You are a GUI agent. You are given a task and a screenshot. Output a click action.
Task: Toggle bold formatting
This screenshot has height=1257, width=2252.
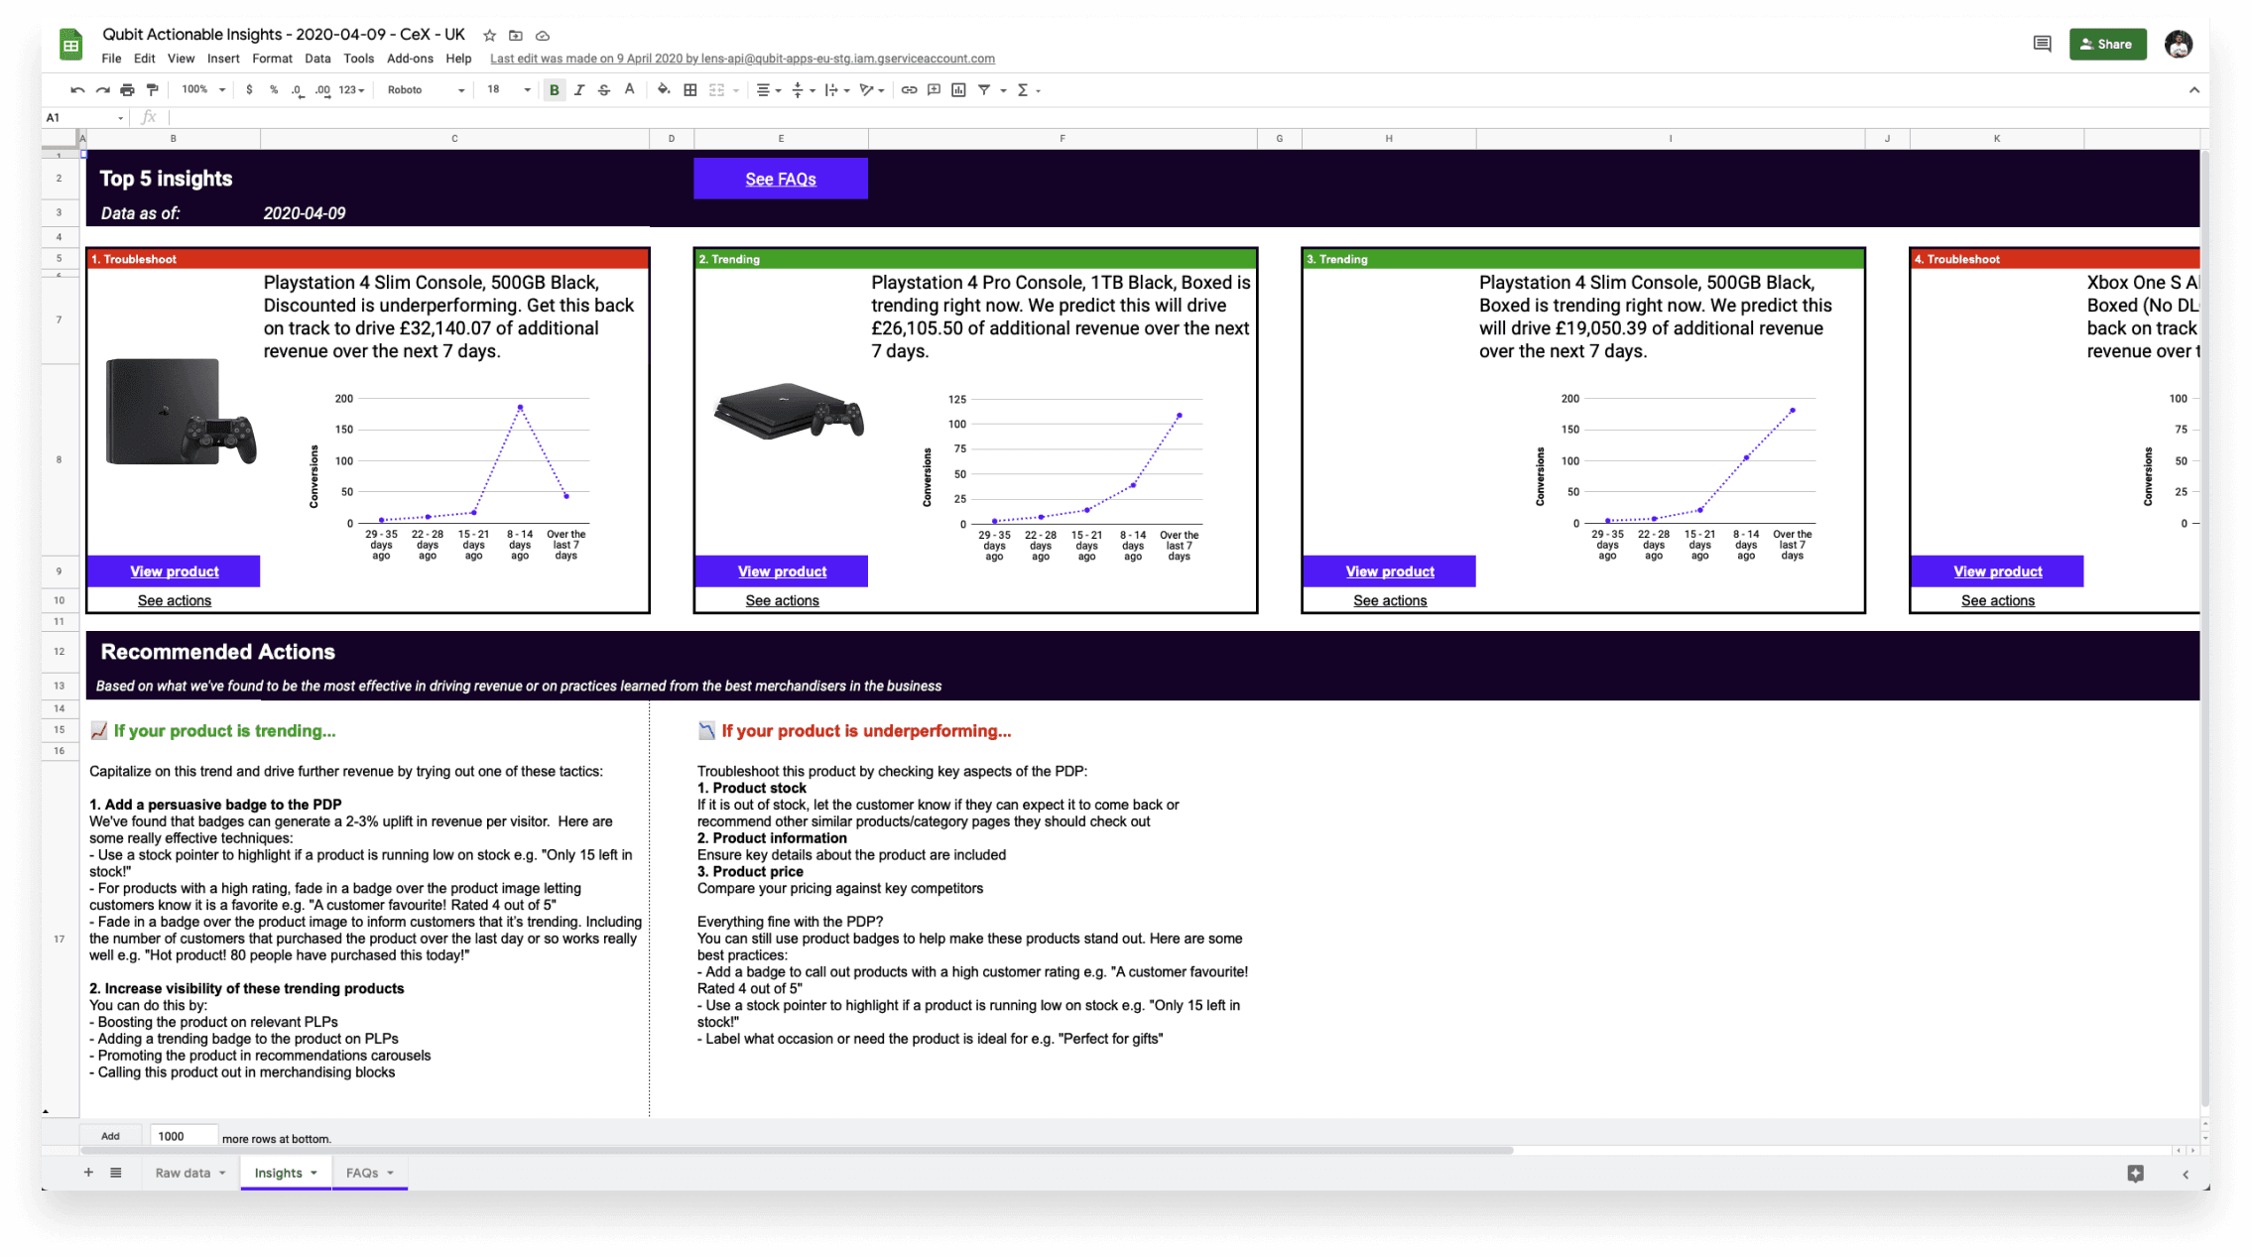click(555, 90)
